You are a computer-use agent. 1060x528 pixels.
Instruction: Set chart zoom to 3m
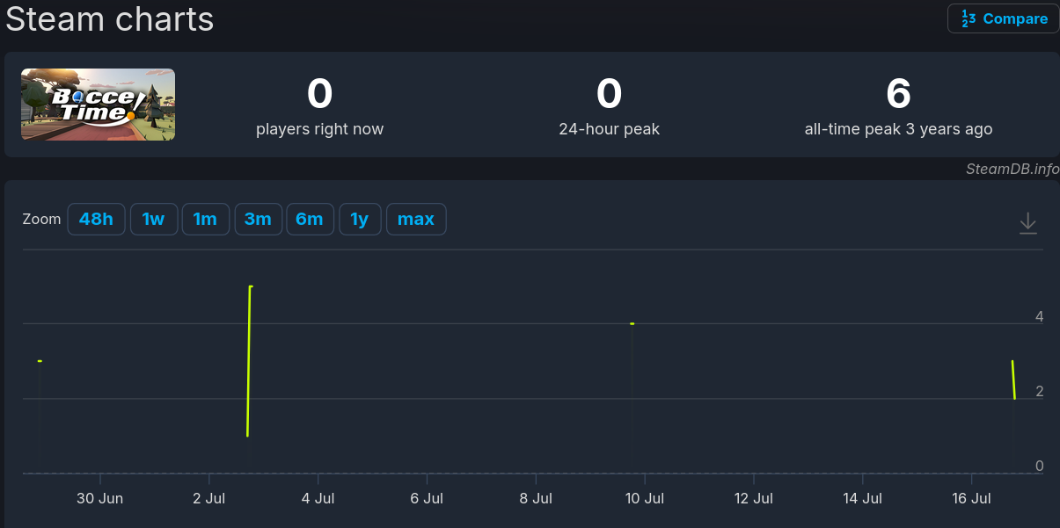click(x=258, y=220)
